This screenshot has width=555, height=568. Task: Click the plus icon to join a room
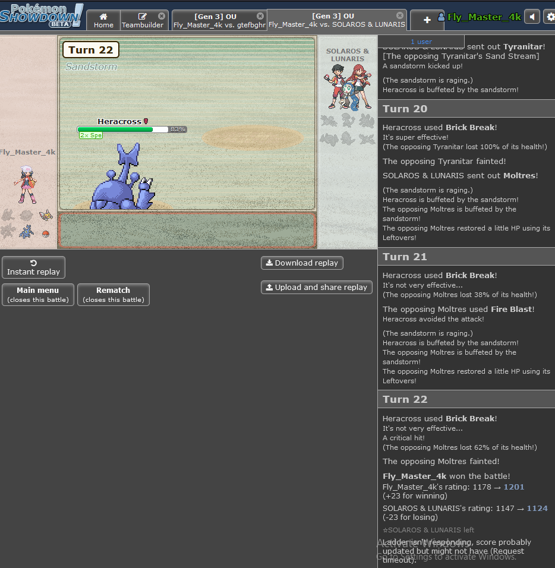pos(427,20)
